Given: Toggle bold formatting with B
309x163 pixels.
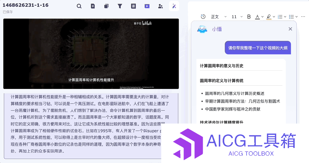Looking at the screenshot, I should coord(249,17).
